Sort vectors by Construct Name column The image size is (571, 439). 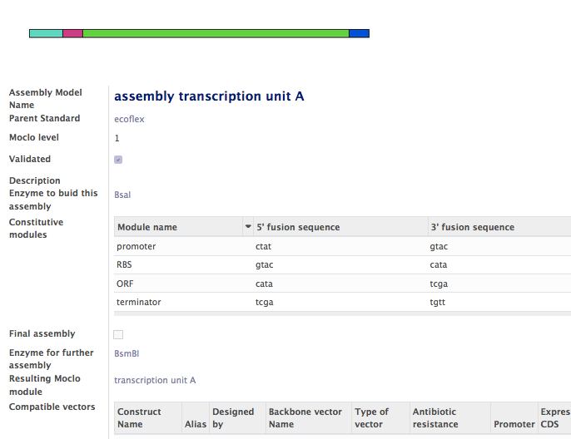[x=139, y=417]
